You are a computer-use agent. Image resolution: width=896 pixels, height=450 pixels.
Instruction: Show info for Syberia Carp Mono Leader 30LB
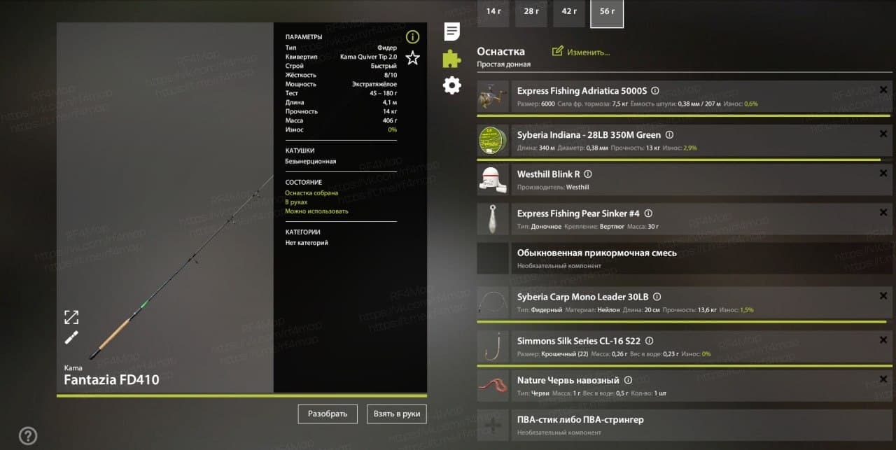coord(657,297)
